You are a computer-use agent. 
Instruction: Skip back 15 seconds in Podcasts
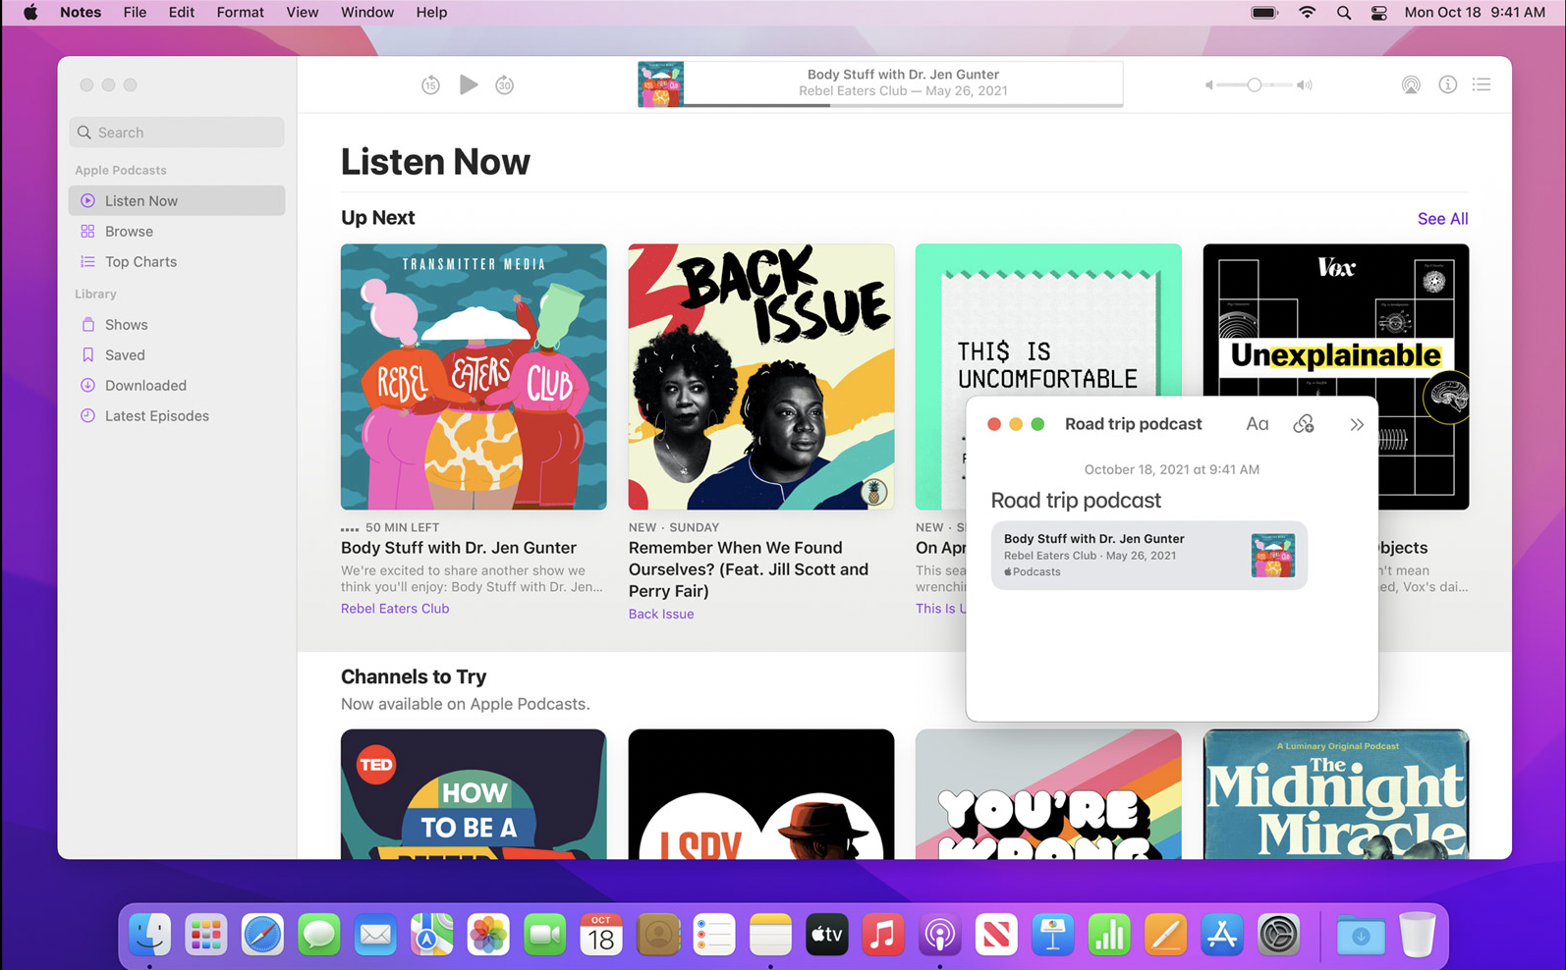430,85
